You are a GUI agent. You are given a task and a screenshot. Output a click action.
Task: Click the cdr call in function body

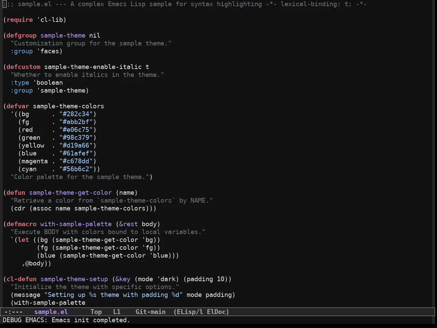pyautogui.click(x=20, y=208)
